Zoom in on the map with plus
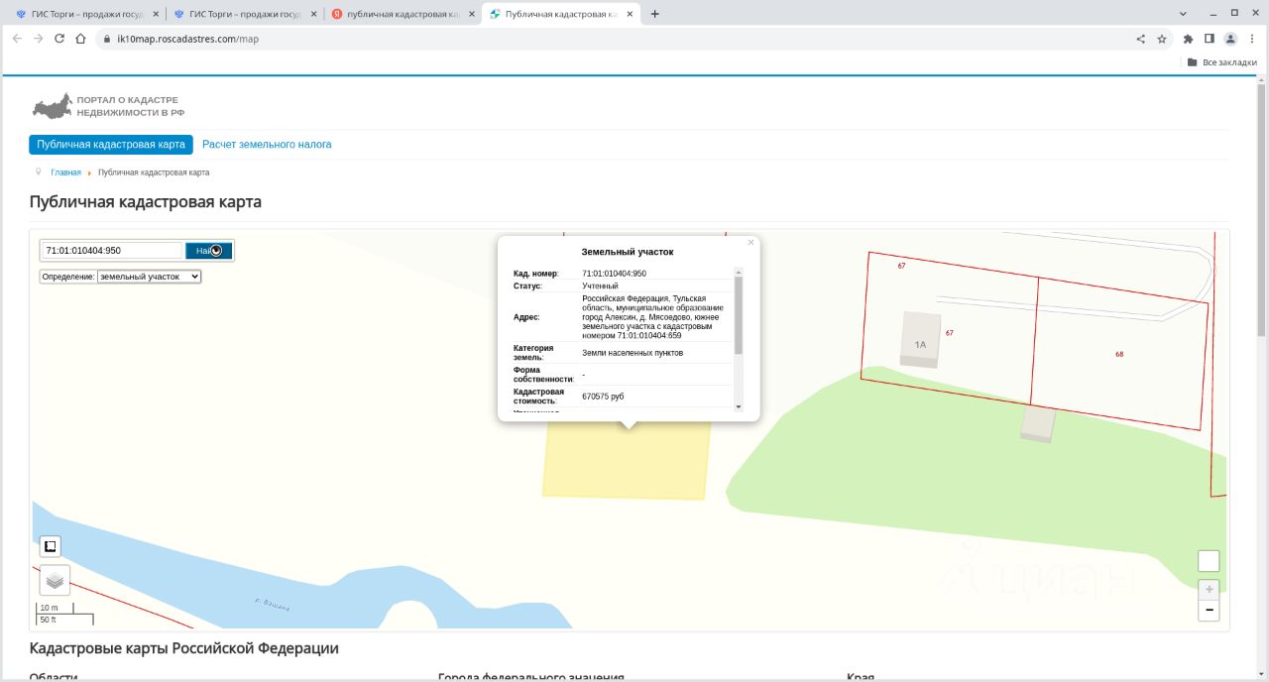This screenshot has height=682, width=1269. [x=1209, y=589]
